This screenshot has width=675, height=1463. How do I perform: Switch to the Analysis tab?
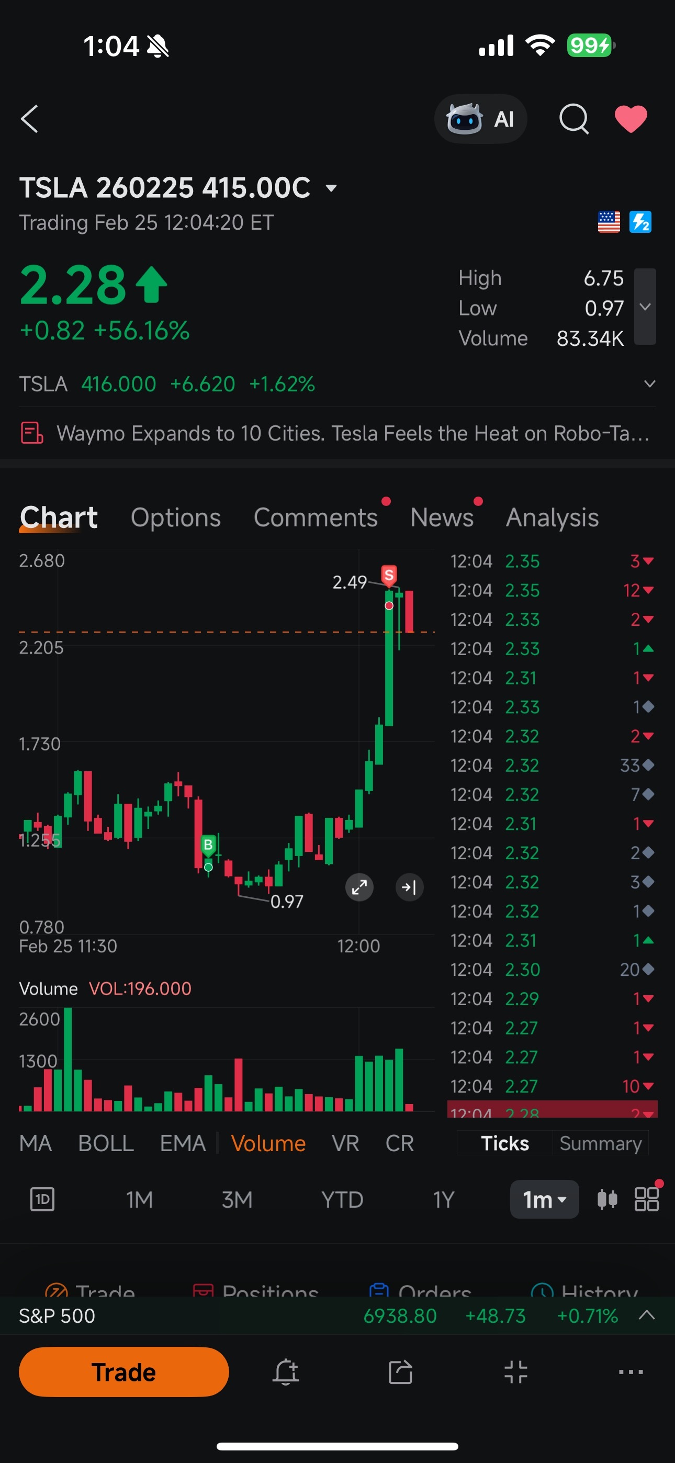(x=552, y=517)
